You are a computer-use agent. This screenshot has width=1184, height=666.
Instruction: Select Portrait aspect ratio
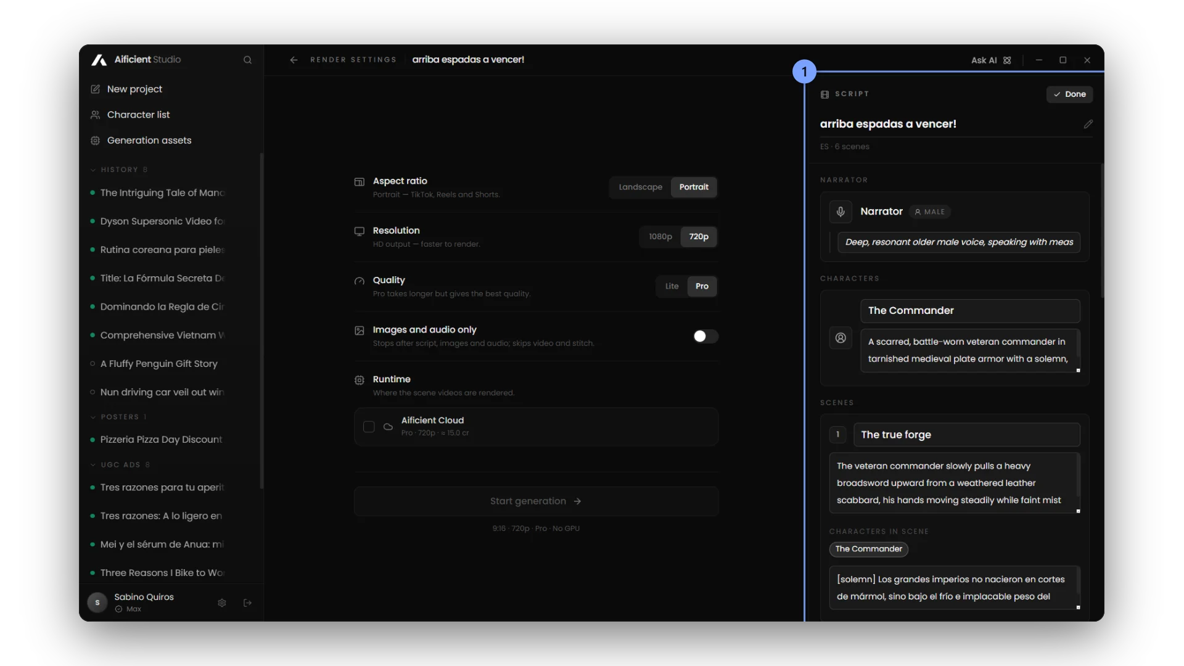click(x=694, y=187)
